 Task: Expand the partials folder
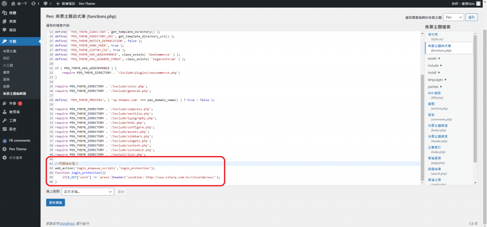(435, 86)
